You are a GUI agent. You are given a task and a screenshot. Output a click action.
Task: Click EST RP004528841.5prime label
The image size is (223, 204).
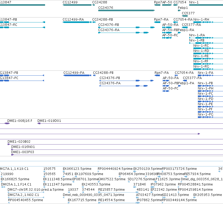tap(195, 184)
